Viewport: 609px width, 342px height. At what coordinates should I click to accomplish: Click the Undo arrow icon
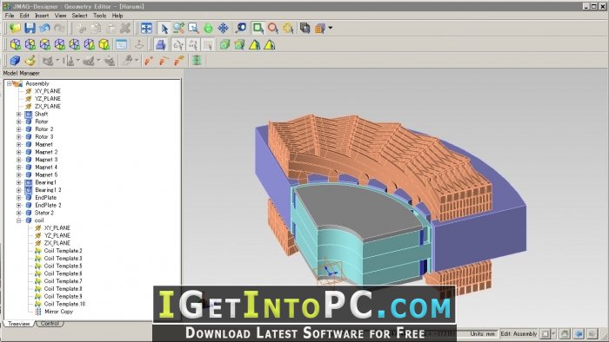(x=44, y=28)
